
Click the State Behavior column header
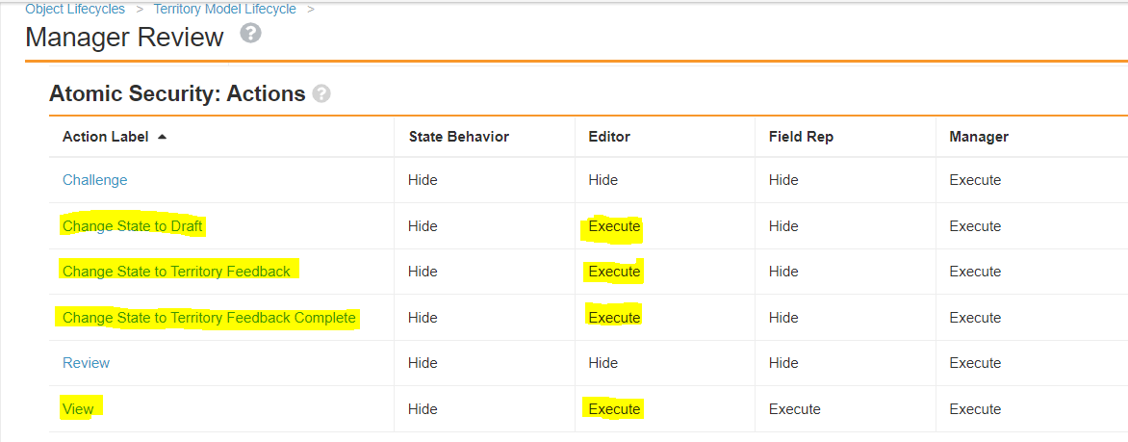(458, 137)
